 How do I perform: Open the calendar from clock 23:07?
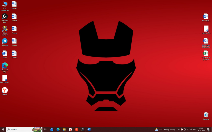pos(201,130)
